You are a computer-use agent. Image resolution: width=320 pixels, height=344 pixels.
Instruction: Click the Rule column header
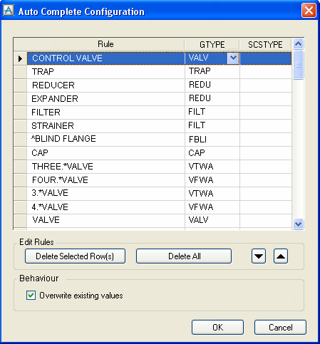[105, 44]
